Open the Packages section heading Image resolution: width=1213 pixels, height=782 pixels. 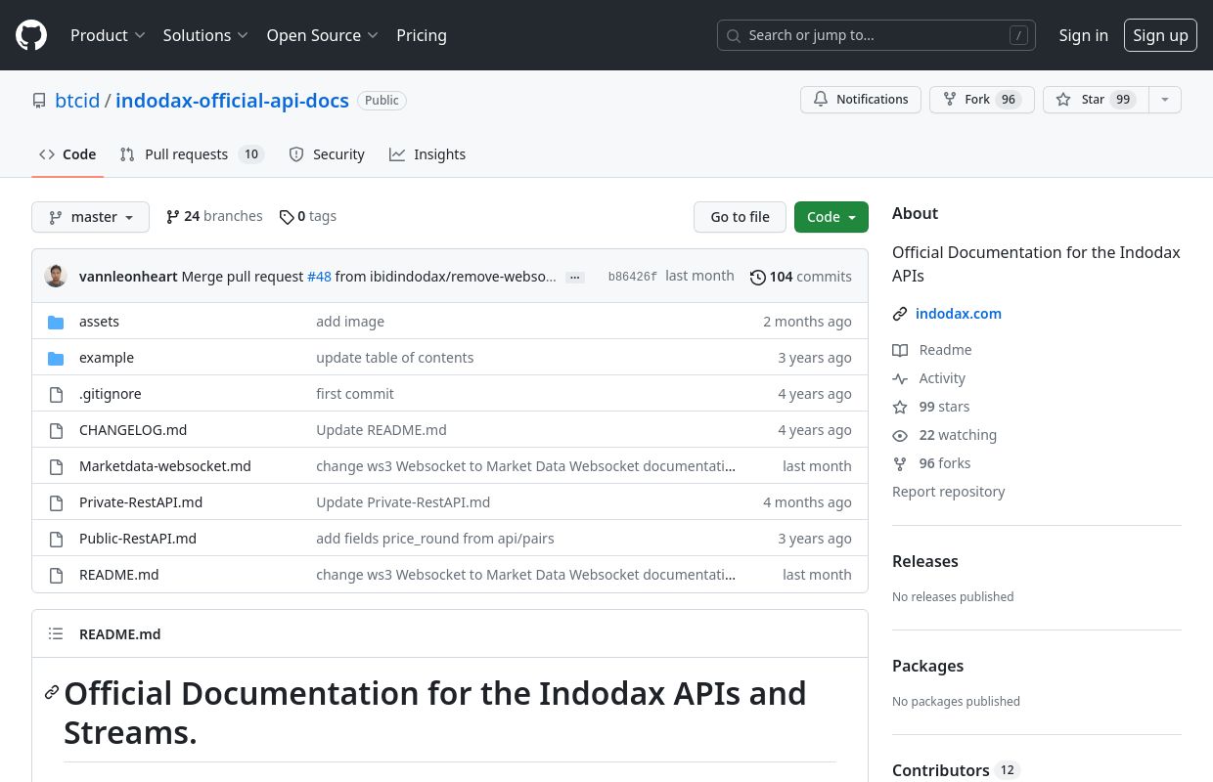[928, 666]
